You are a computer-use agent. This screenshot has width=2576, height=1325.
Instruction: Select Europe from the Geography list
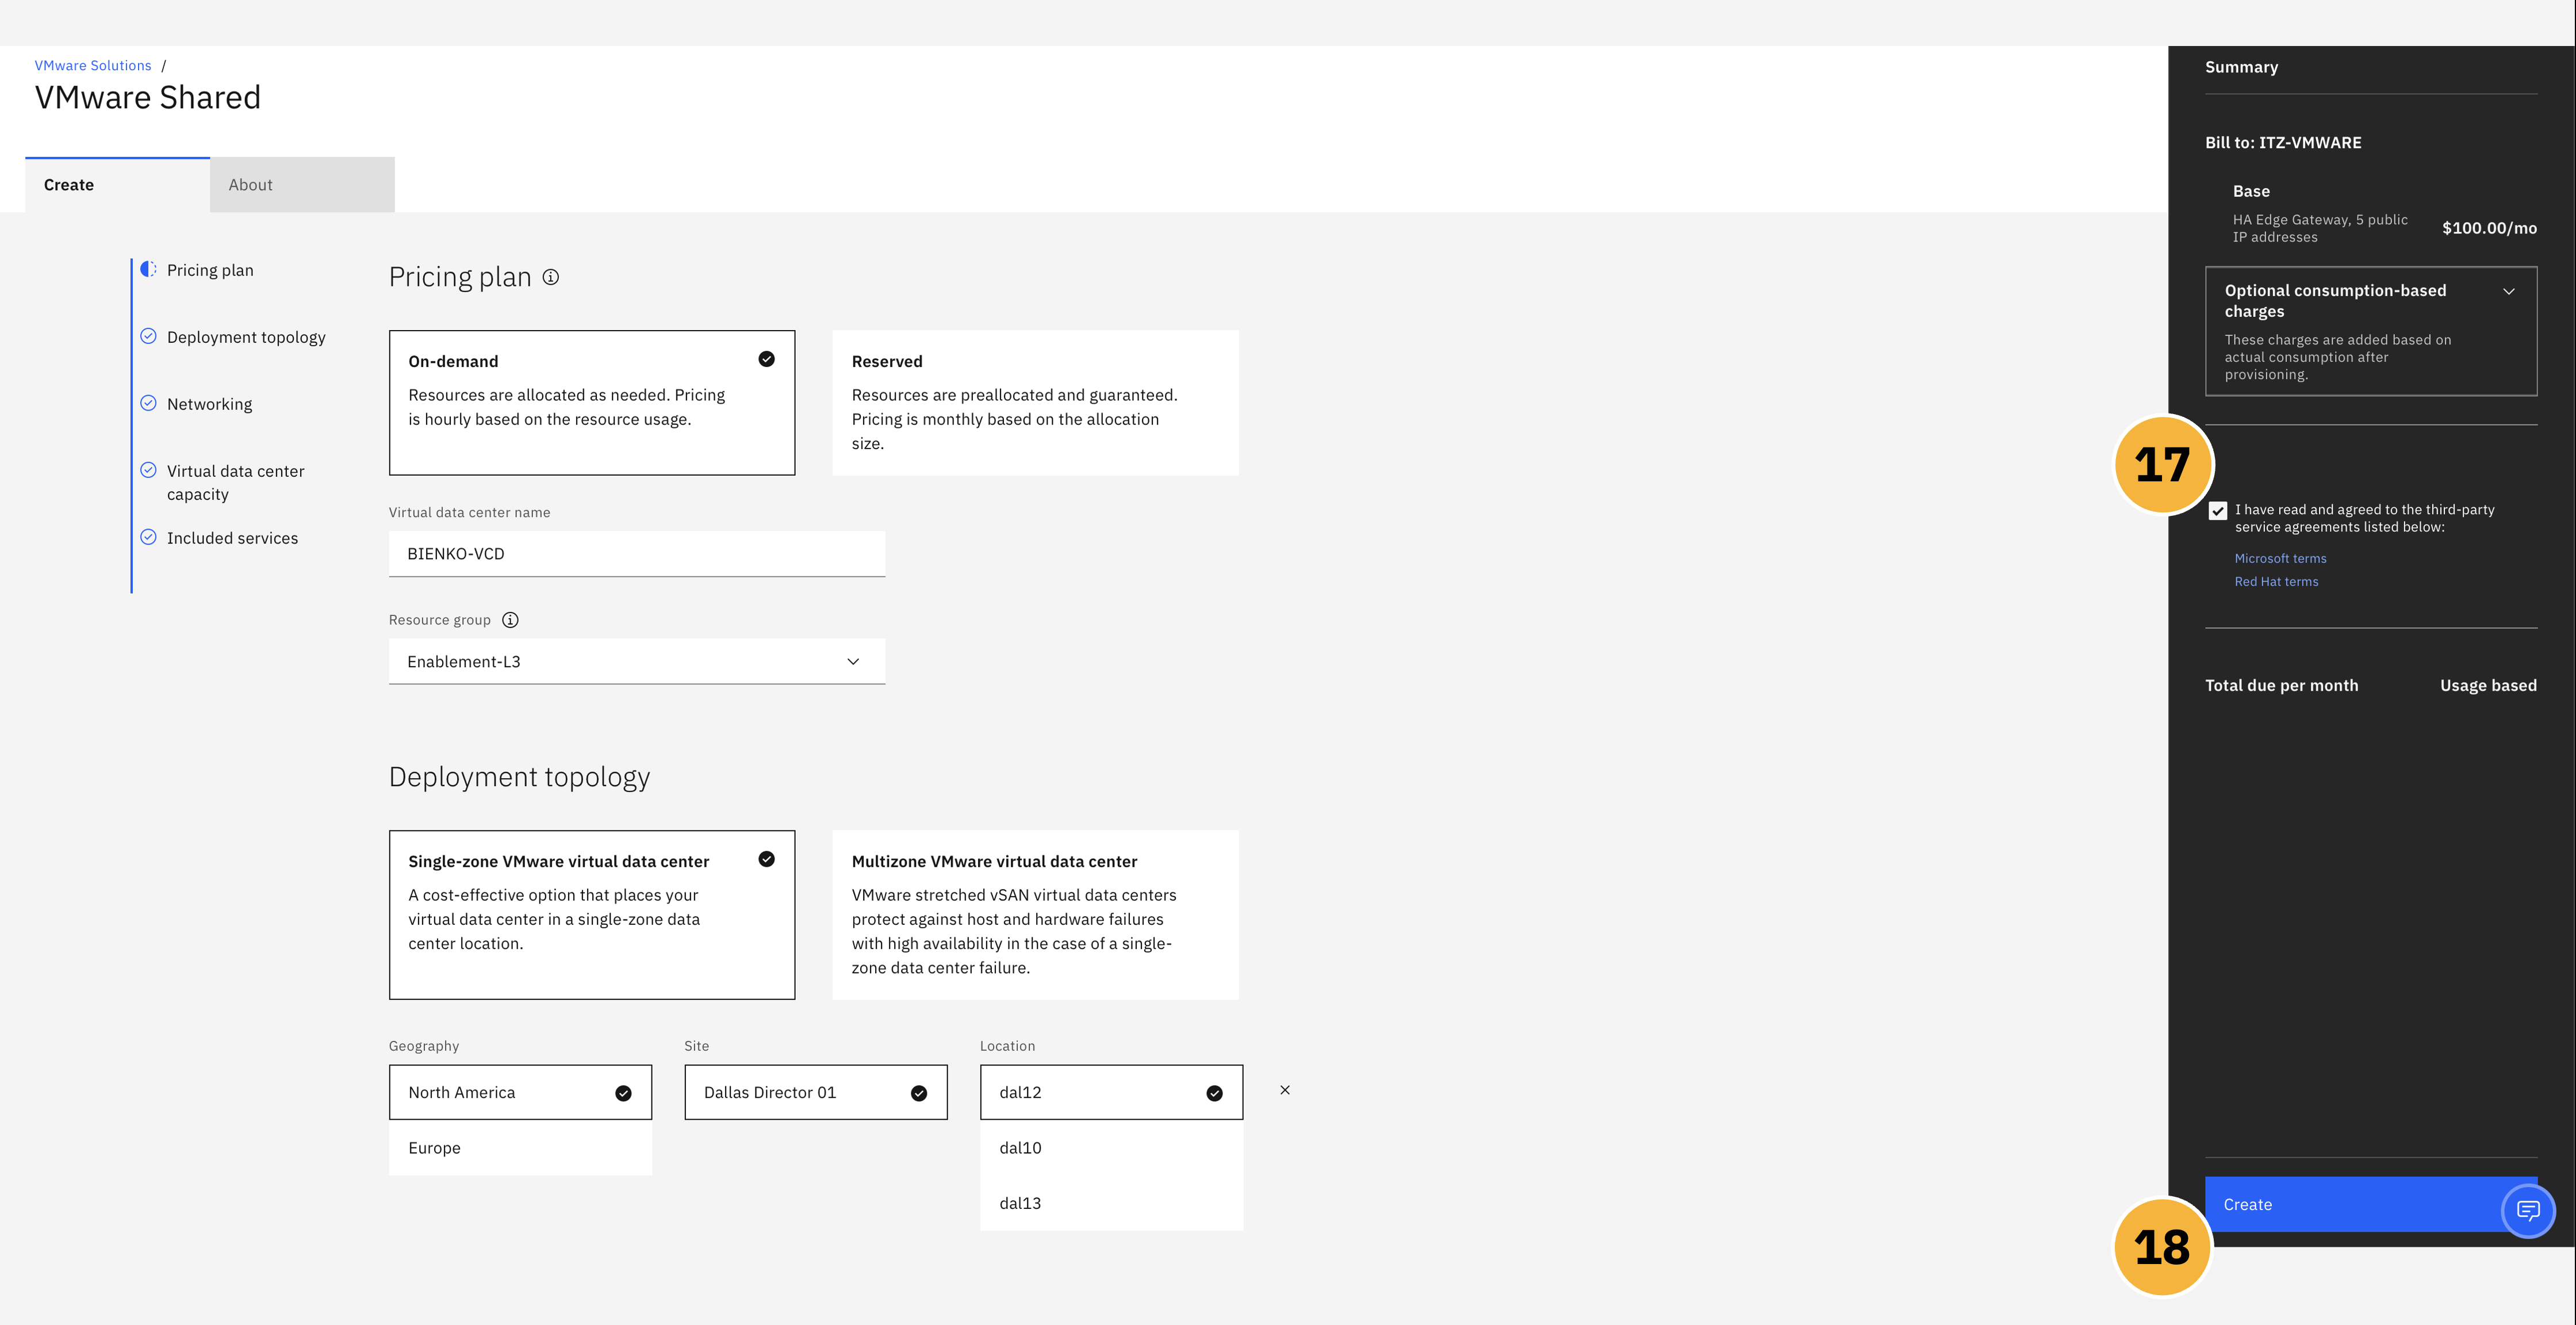click(434, 1147)
